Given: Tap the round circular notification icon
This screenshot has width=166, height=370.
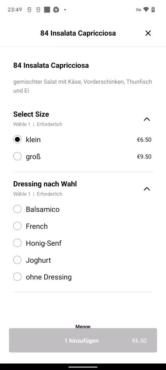Looking at the screenshot, I should pyautogui.click(x=56, y=10).
